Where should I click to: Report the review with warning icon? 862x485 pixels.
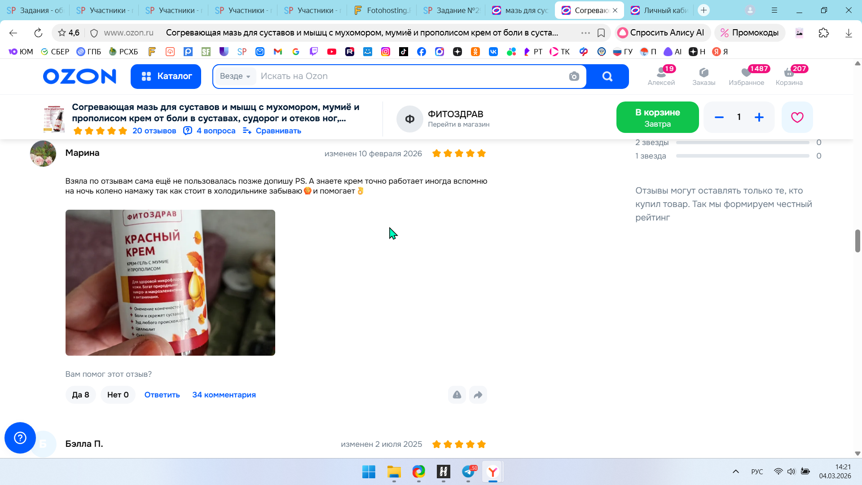click(457, 395)
